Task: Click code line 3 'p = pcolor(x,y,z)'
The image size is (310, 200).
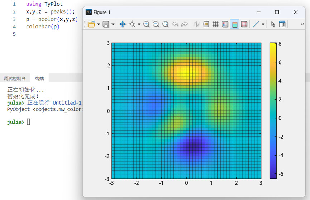Action: click(52, 19)
